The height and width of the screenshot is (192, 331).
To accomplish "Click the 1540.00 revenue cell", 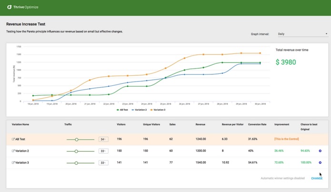I will [x=201, y=162].
